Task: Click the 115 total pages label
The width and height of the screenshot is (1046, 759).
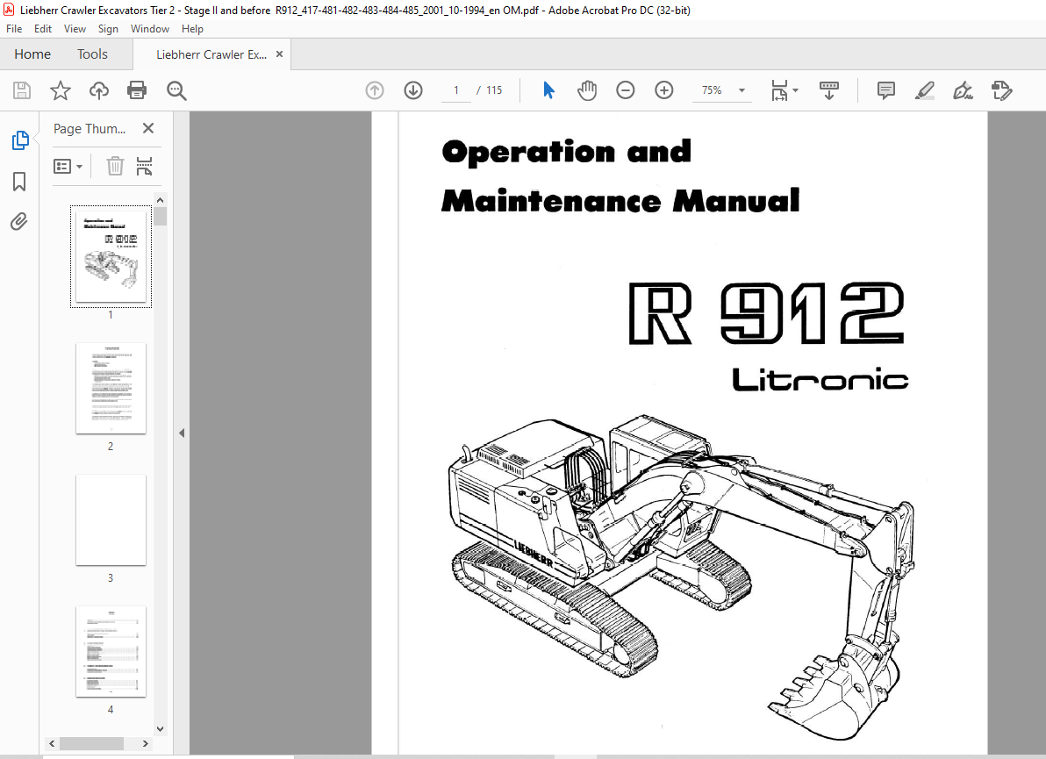Action: [494, 90]
